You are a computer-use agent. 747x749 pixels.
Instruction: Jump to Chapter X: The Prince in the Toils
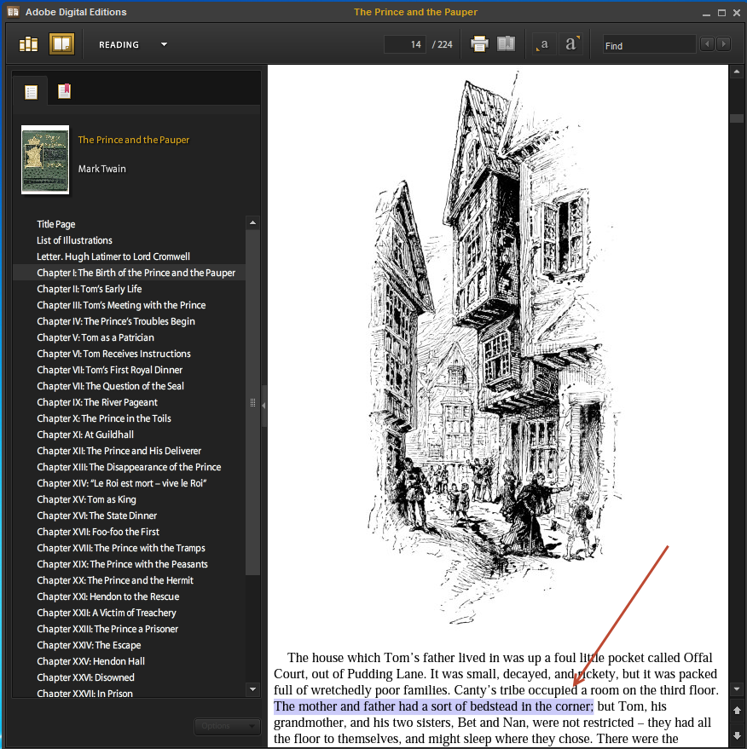[x=104, y=418]
